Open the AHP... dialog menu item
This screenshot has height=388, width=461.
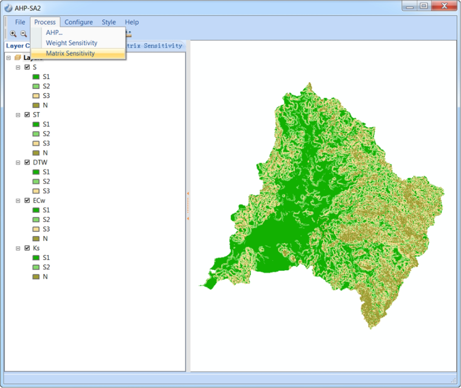click(x=54, y=32)
